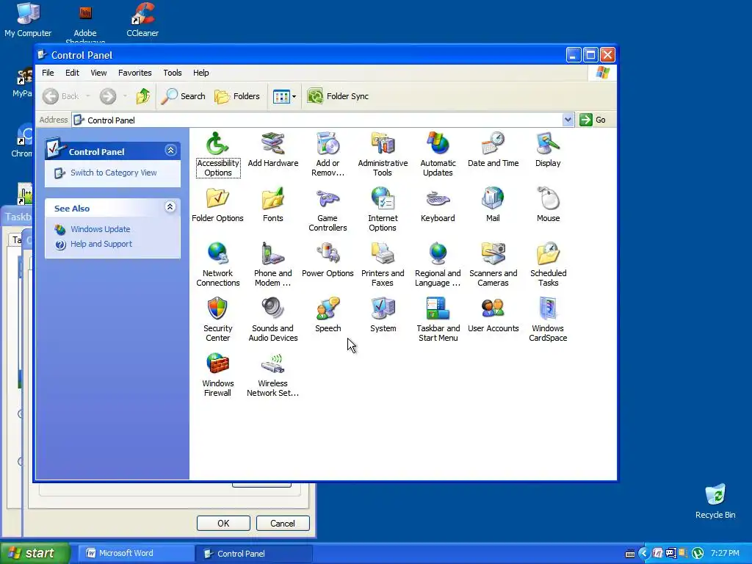Select the CCleaner desktop shortcut
752x564 pixels.
(142, 20)
